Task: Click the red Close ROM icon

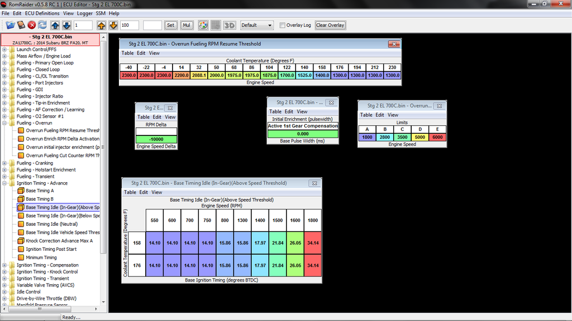Action: pyautogui.click(x=32, y=25)
